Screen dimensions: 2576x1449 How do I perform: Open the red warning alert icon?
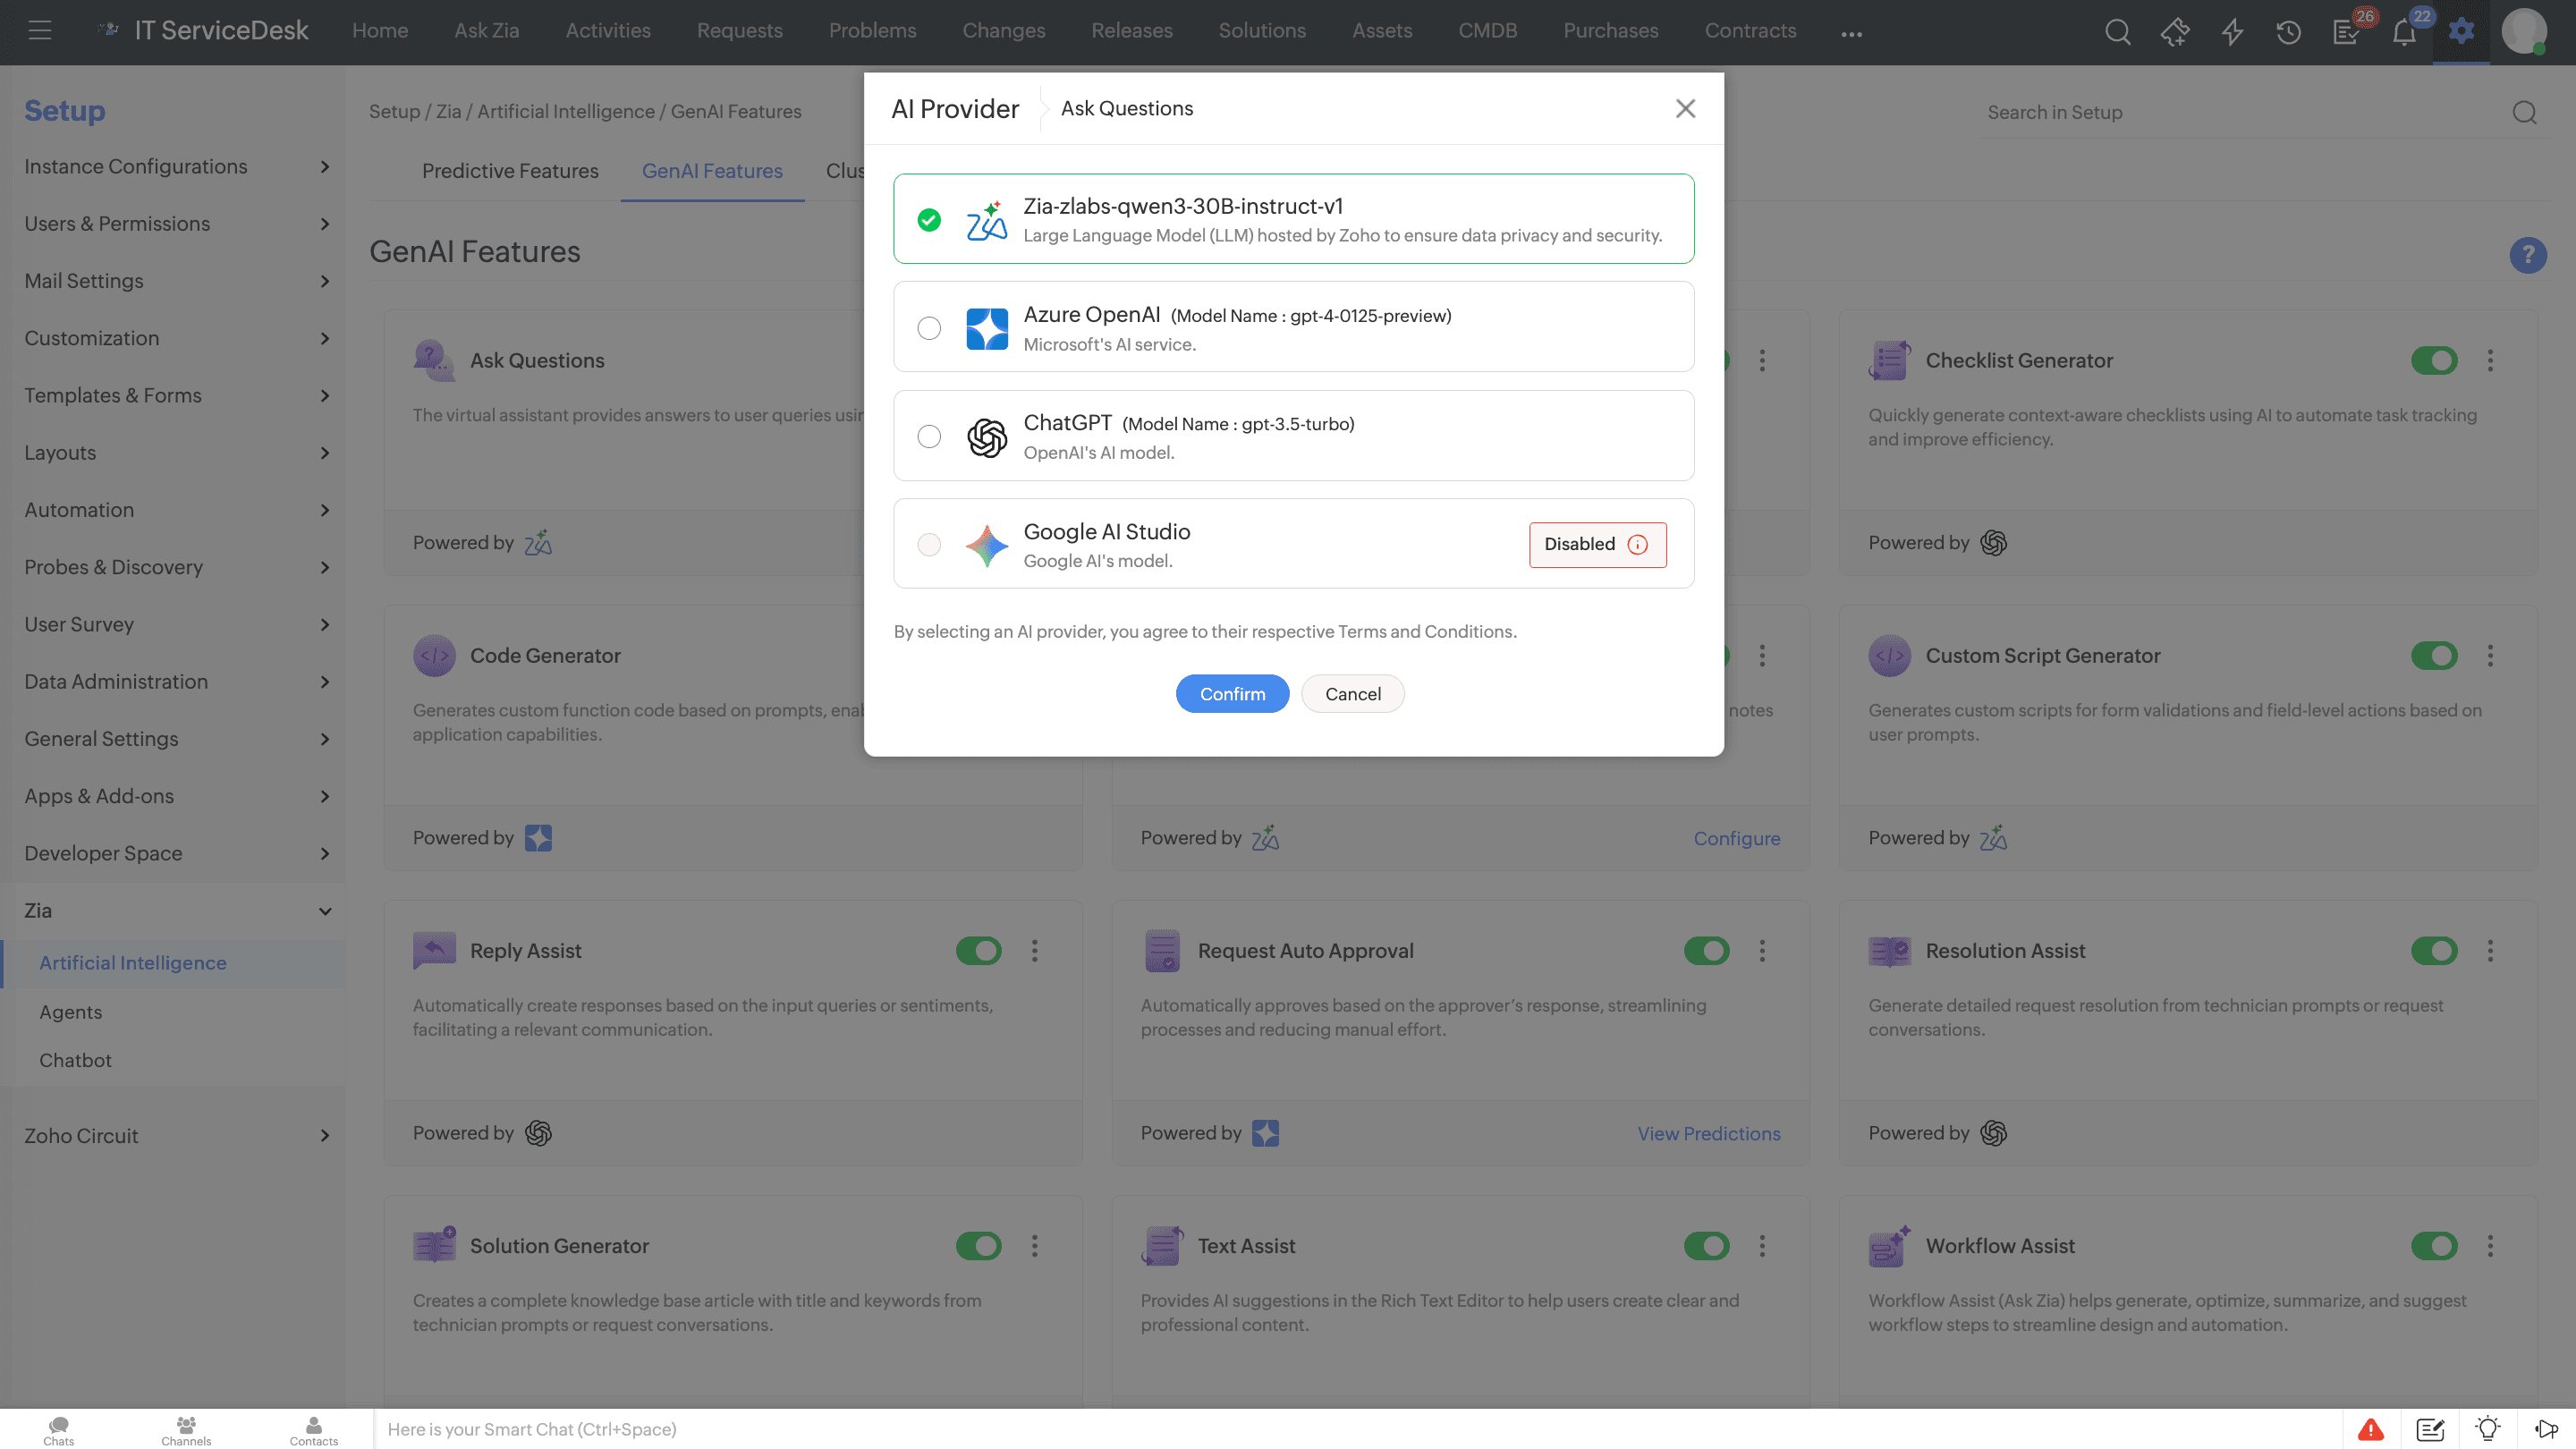tap(2371, 1429)
